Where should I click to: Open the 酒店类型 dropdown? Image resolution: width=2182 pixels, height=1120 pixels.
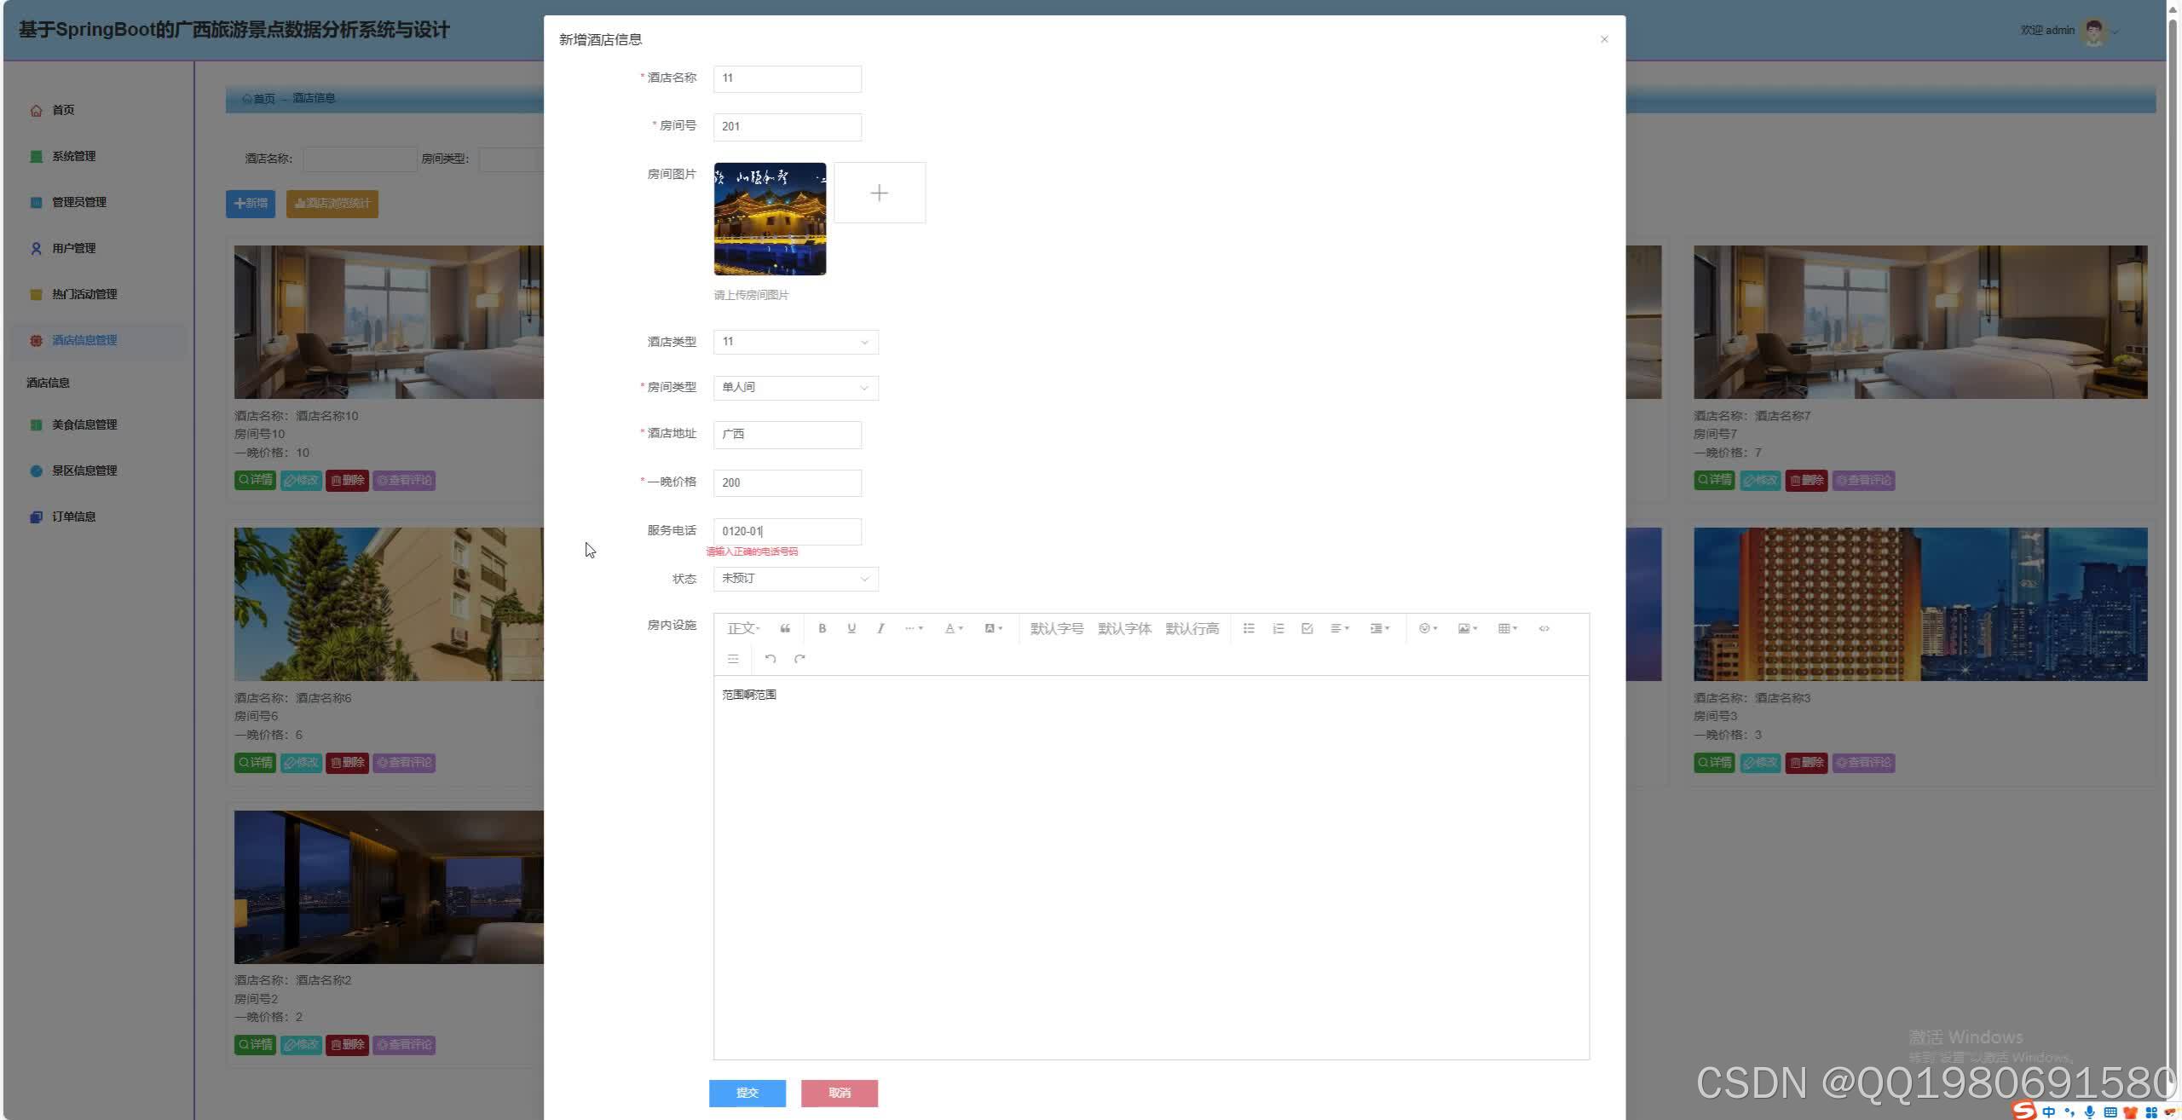click(x=794, y=342)
